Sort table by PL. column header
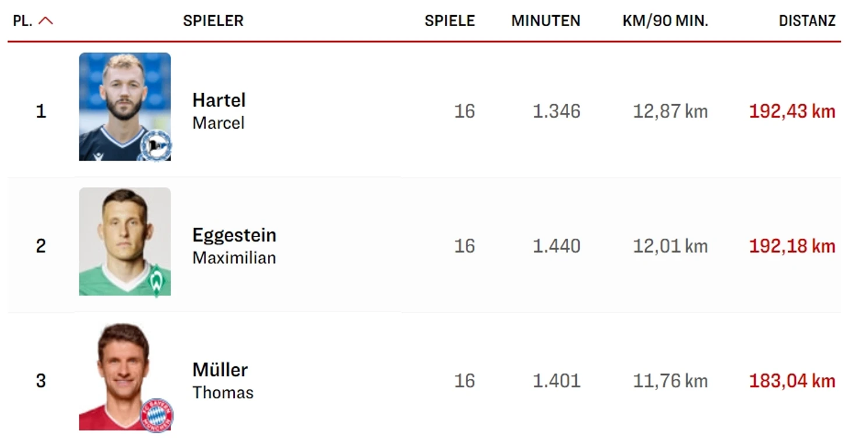850x442 pixels. (23, 21)
